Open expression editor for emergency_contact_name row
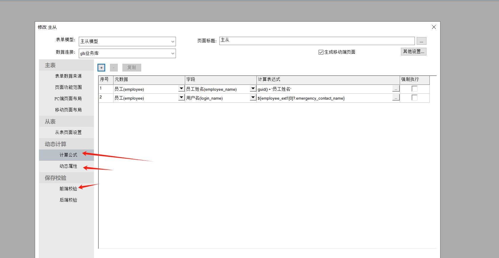The height and width of the screenshot is (258, 499). point(396,98)
